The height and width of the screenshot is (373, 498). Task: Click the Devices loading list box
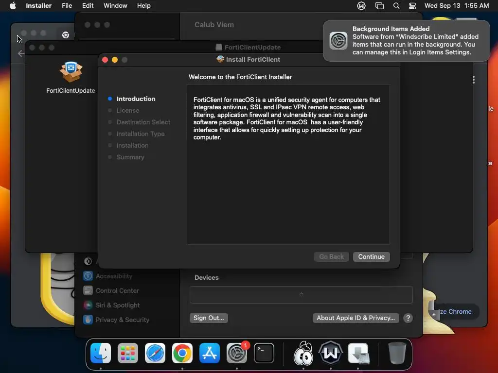[x=301, y=295]
